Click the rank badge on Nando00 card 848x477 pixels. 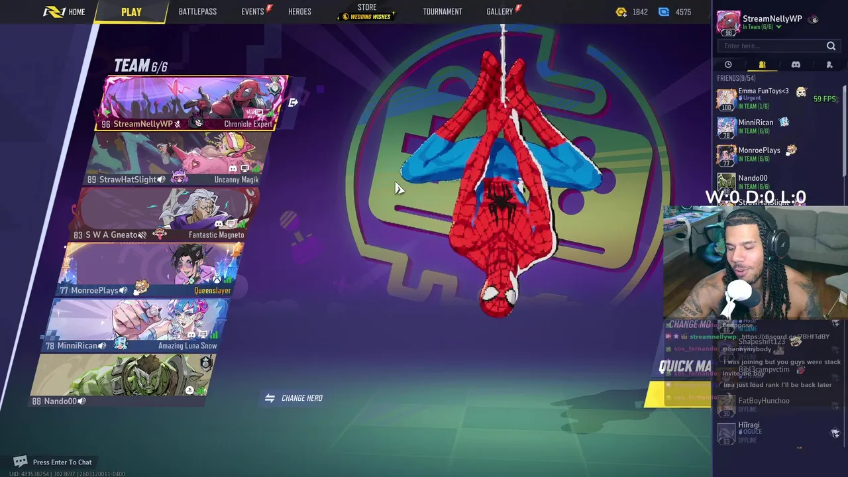(x=206, y=362)
